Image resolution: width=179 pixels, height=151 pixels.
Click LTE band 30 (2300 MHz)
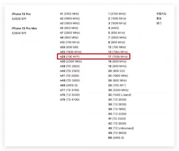coord(118,90)
